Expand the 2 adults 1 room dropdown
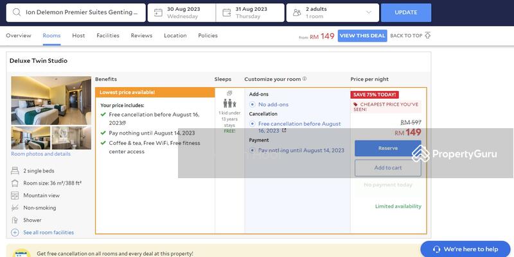 (368, 12)
